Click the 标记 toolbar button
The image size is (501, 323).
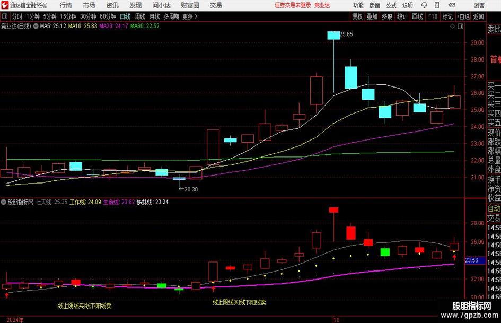point(447,16)
